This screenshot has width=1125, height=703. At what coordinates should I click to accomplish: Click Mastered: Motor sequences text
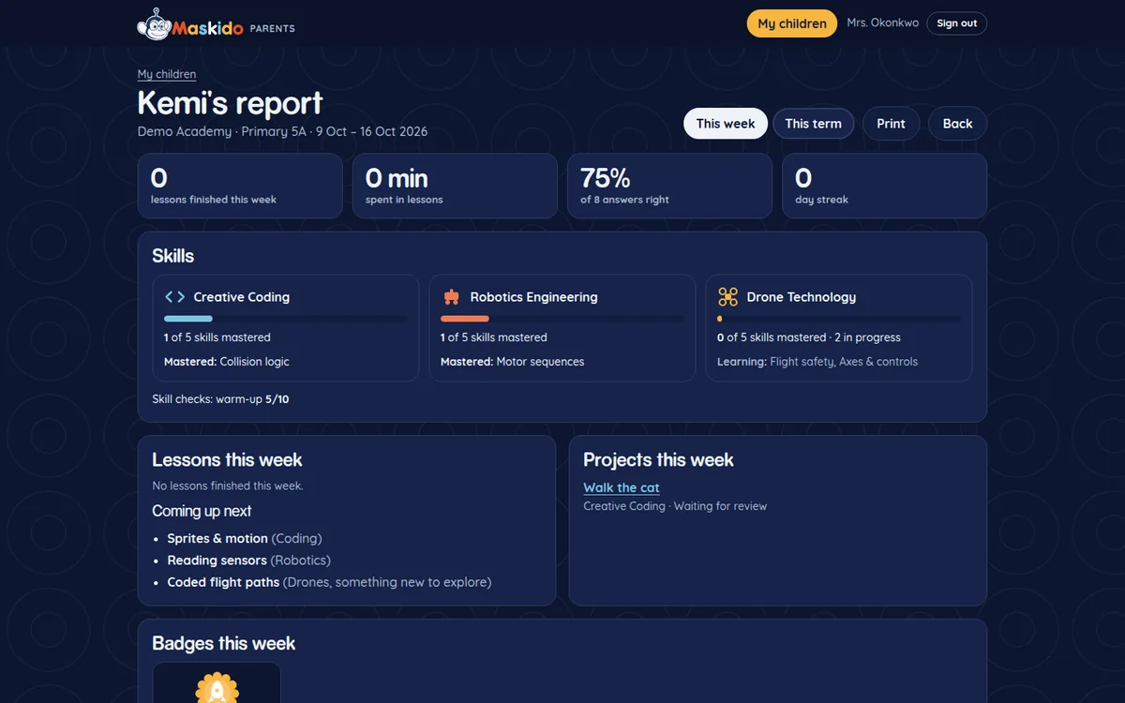(x=512, y=362)
